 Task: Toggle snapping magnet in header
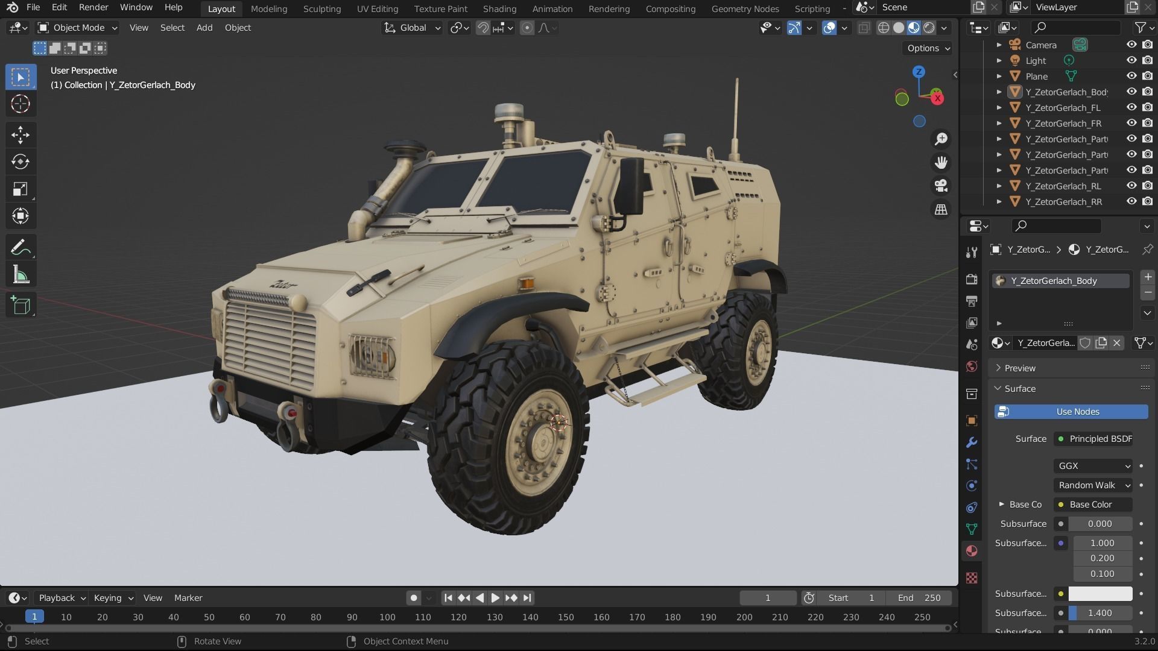482,28
